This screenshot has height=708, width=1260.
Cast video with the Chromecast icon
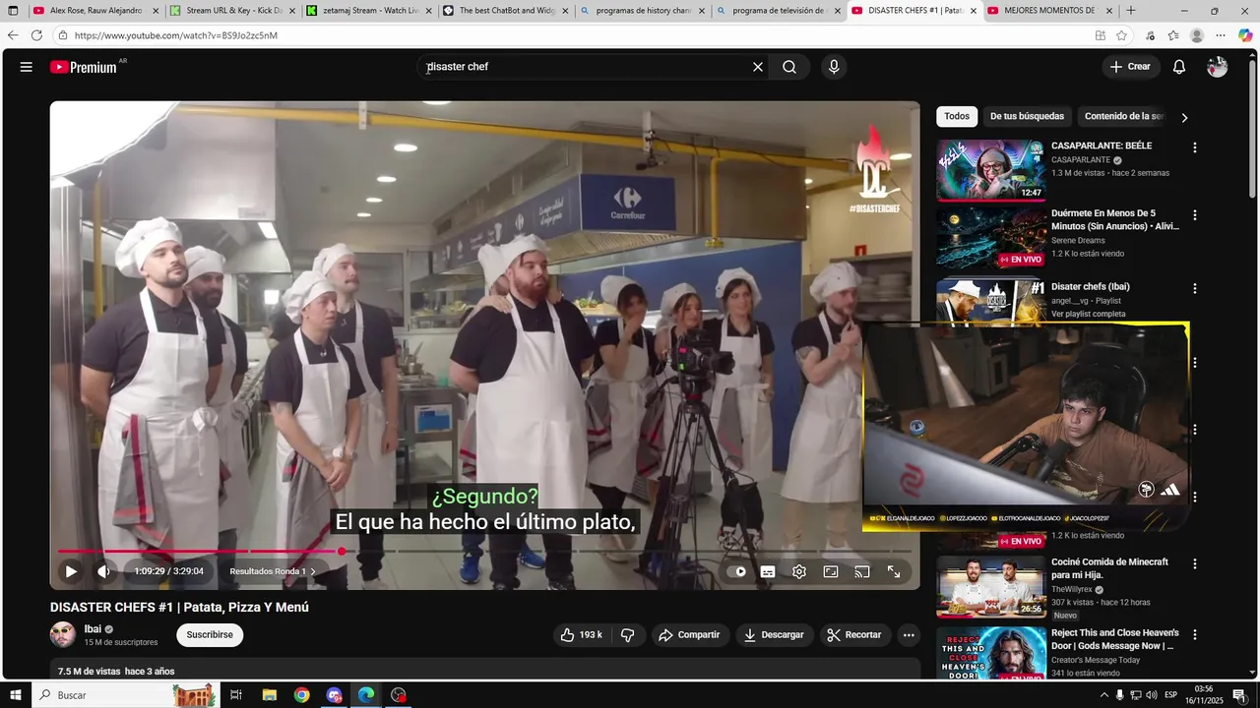(x=862, y=571)
